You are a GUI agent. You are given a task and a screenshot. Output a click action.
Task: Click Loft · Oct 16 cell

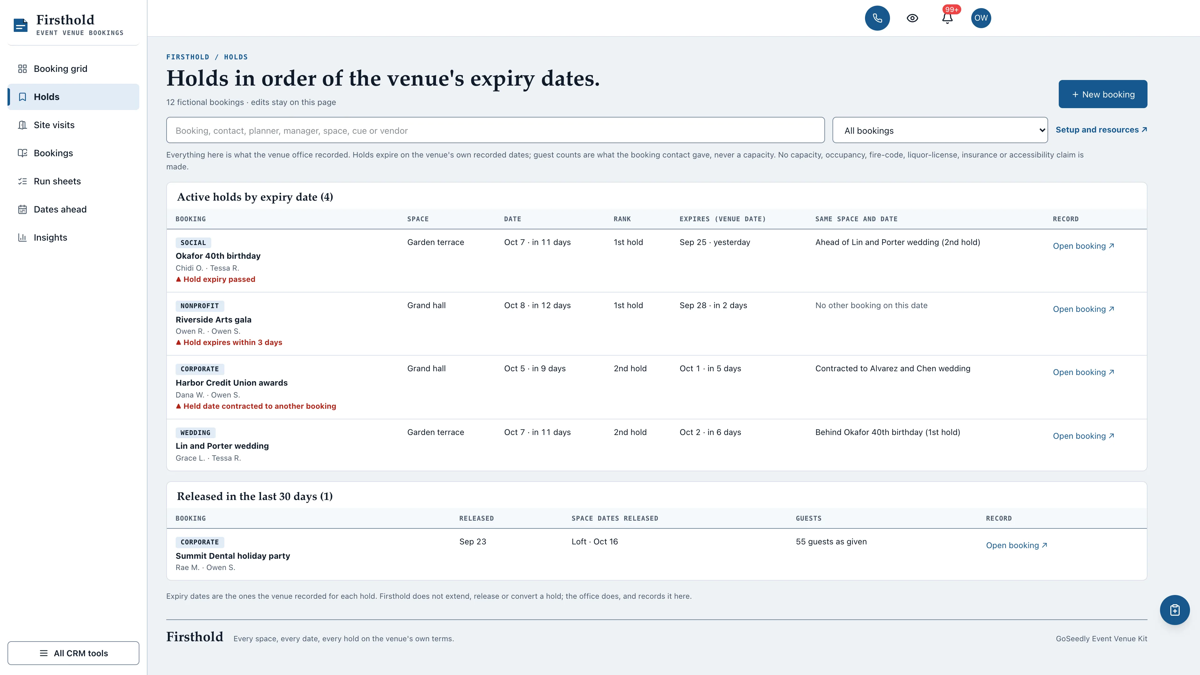[x=594, y=542]
